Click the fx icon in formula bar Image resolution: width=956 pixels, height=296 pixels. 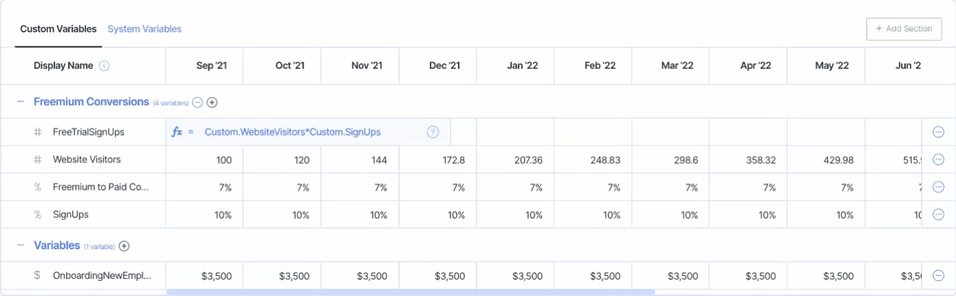(x=177, y=132)
